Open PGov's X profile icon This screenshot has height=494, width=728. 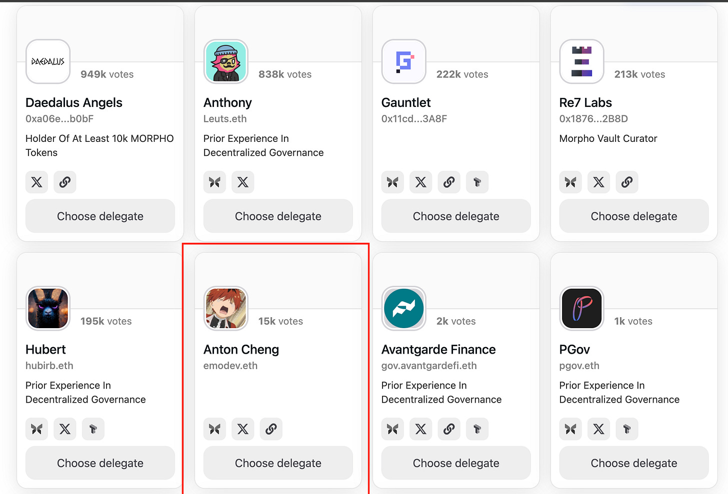tap(599, 429)
